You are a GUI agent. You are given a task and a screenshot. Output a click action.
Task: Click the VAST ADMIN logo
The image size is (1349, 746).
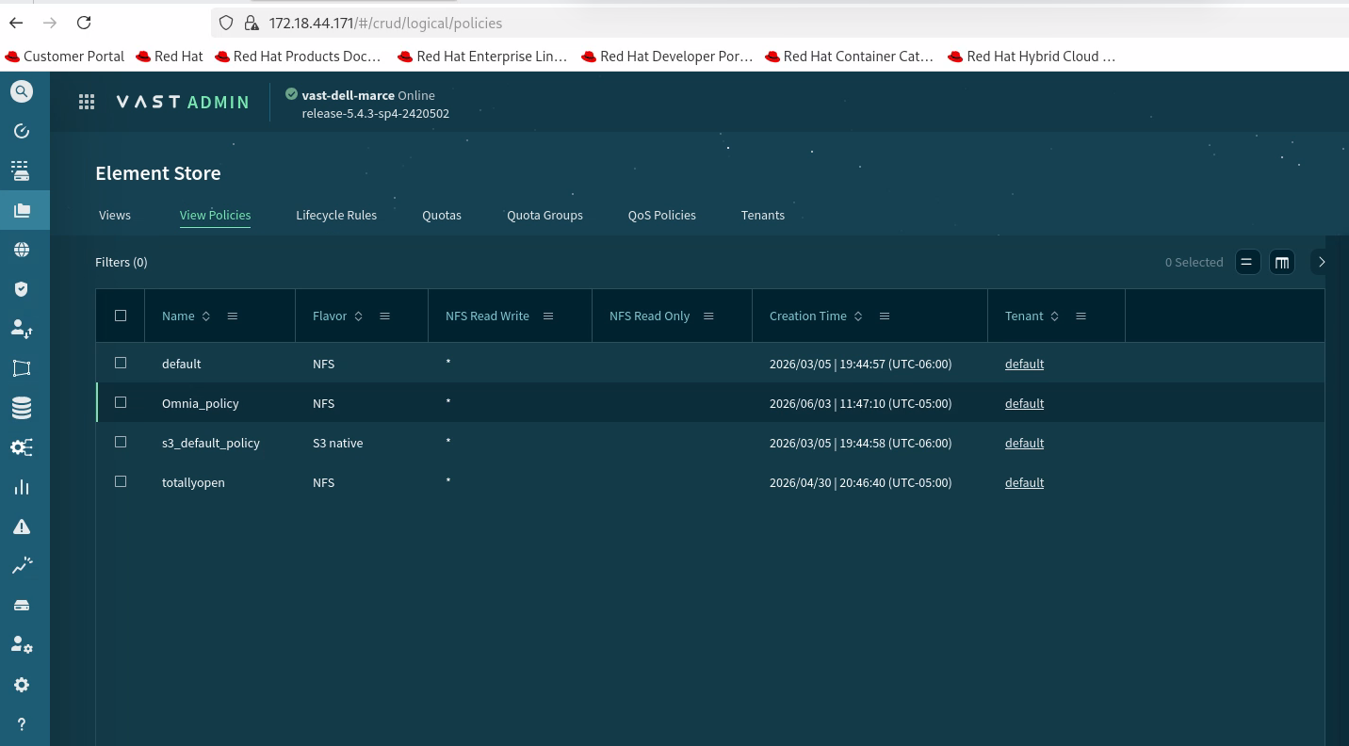pyautogui.click(x=183, y=102)
